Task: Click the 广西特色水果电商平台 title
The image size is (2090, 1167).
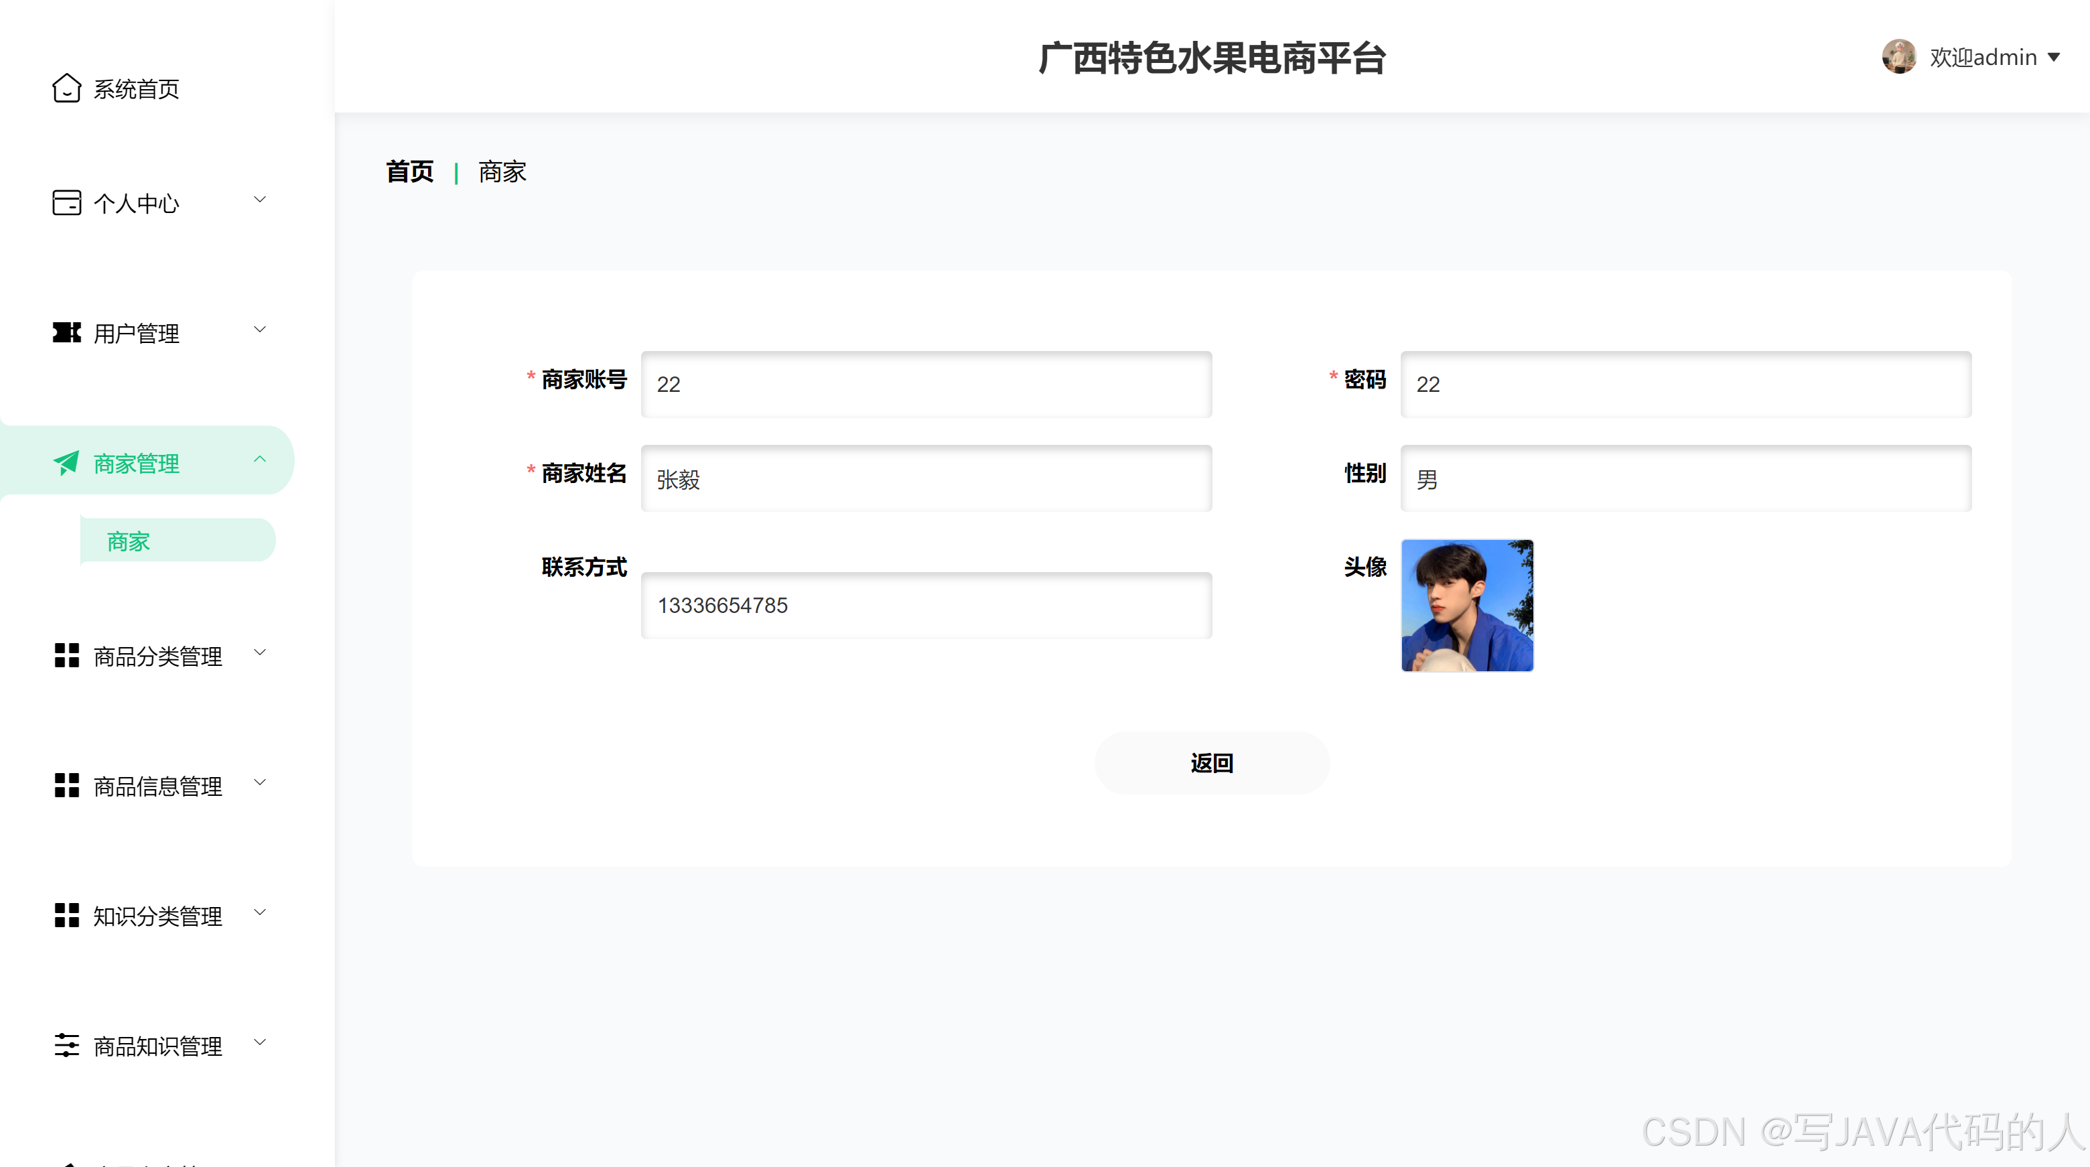Action: [1212, 57]
